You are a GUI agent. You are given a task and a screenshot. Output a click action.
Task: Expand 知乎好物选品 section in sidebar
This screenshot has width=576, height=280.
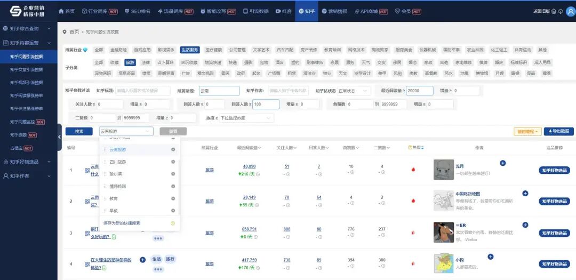[29, 162]
